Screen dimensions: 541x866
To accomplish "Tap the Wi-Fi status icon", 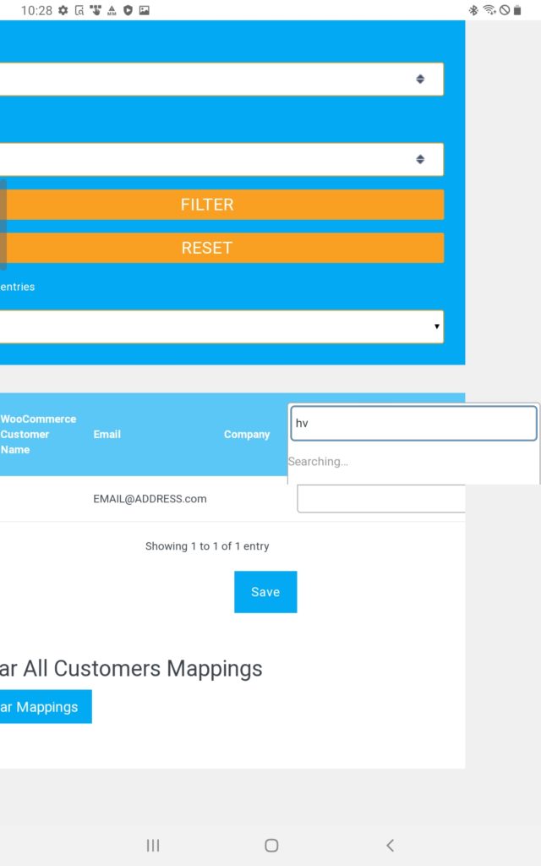I will pyautogui.click(x=489, y=10).
